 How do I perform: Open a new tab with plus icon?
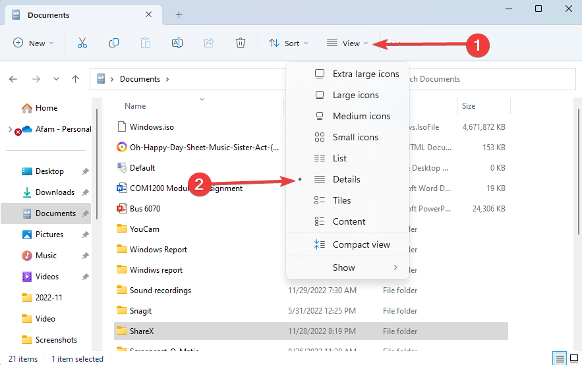tap(179, 14)
